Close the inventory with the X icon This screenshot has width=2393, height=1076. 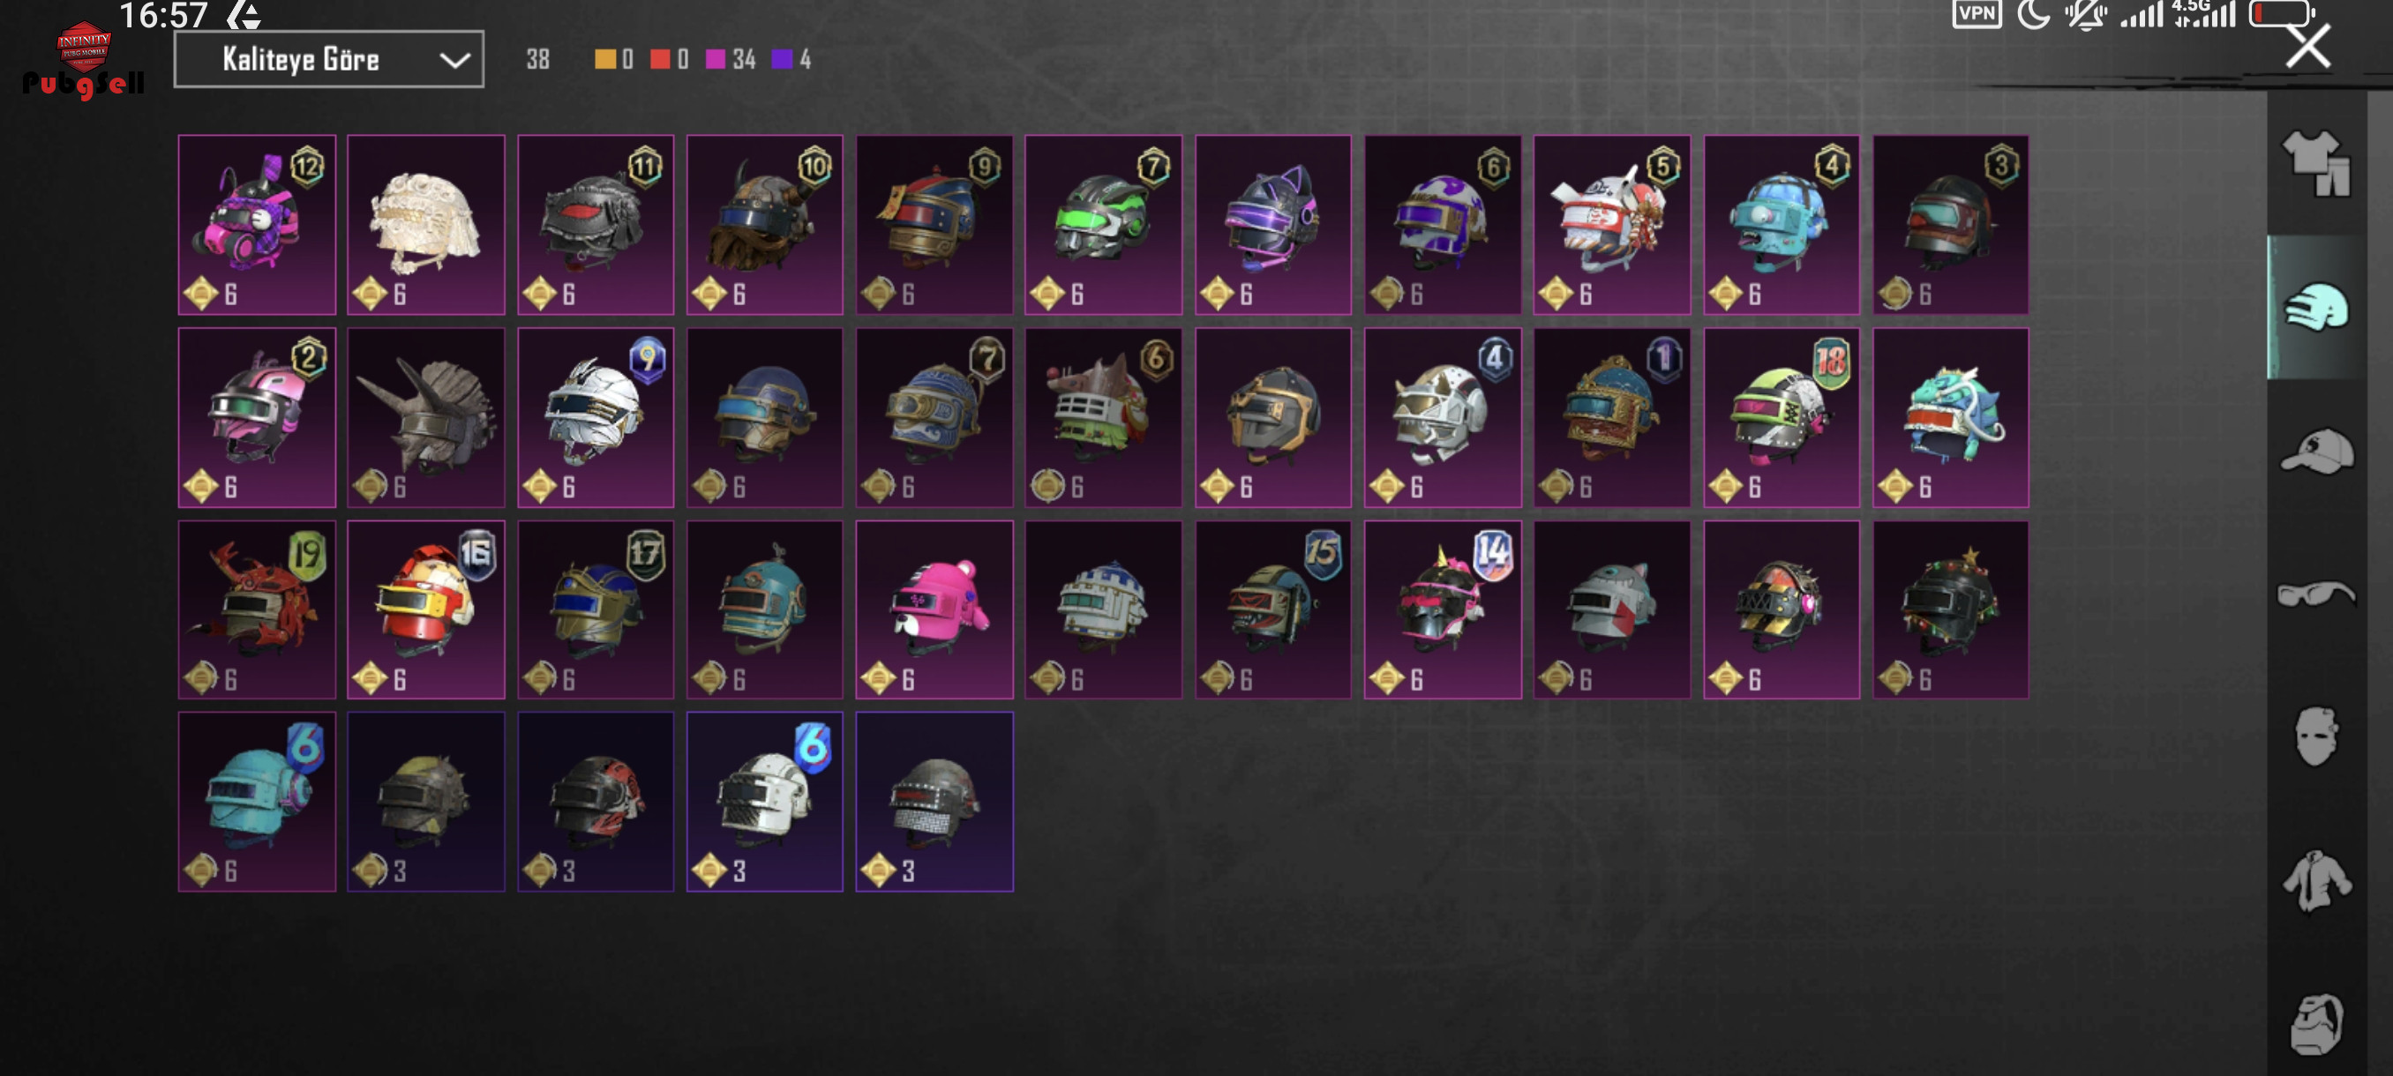(x=2307, y=46)
